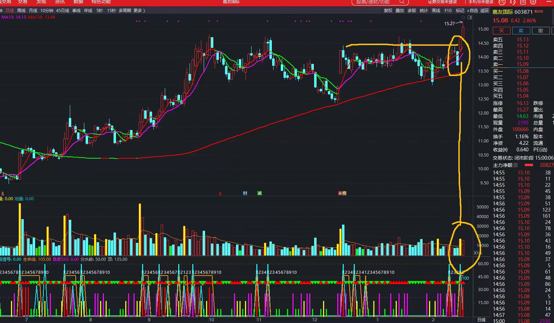Click the 财 event marker on the chart
554x323 pixels.
245,193
